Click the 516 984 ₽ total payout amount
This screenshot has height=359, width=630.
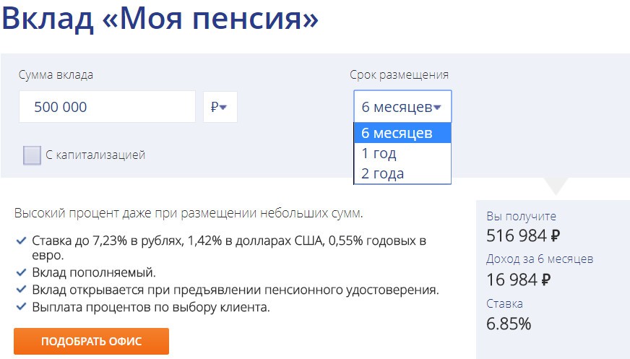click(x=524, y=235)
